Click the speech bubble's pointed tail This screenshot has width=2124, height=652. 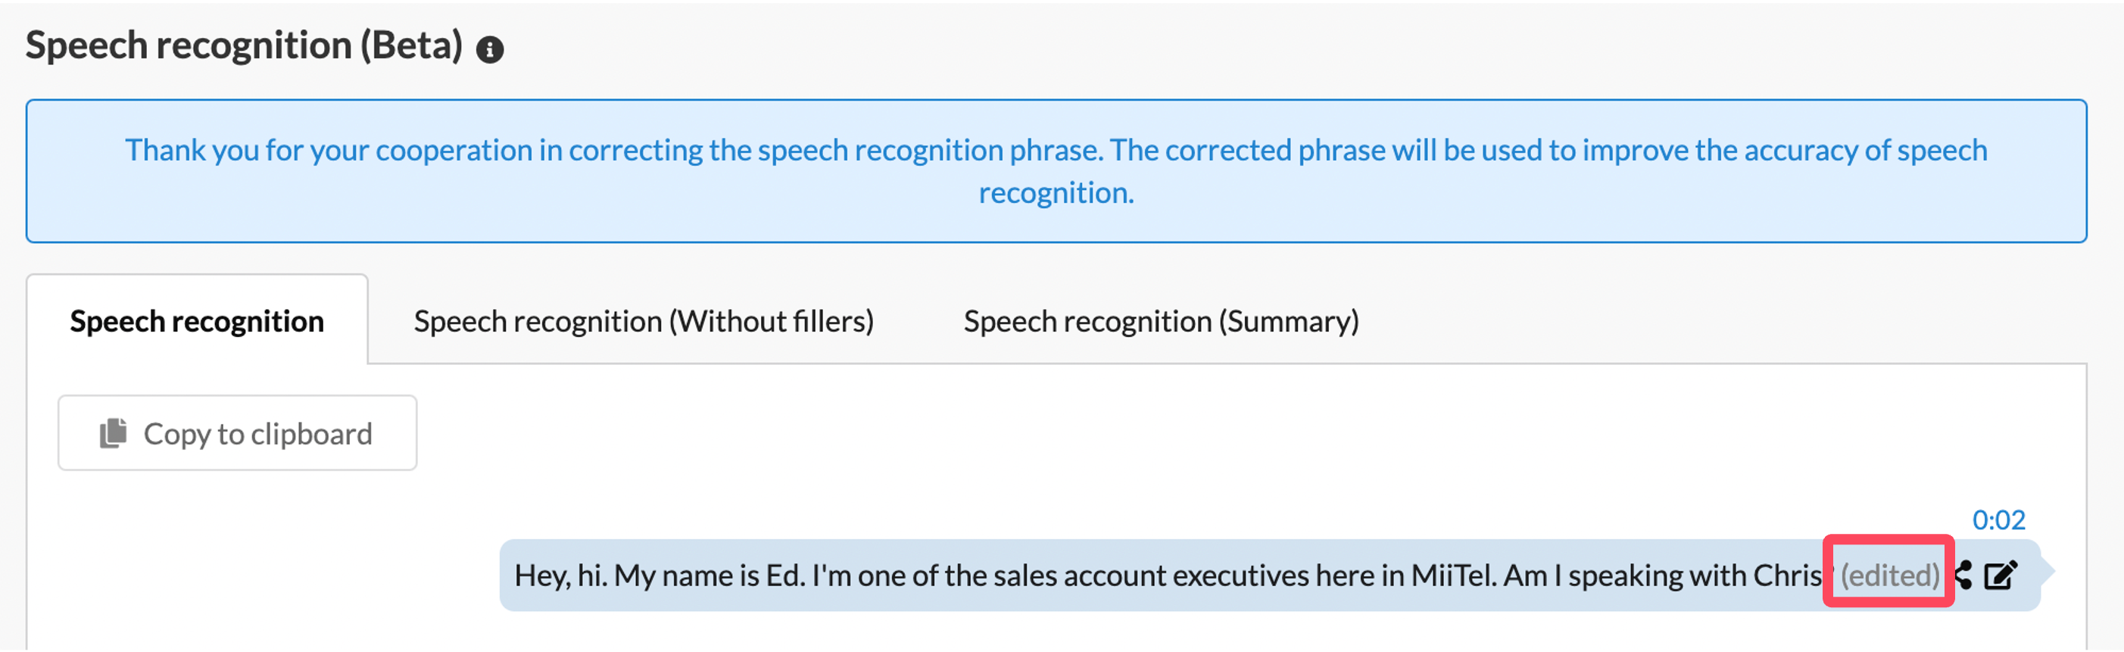point(2047,571)
